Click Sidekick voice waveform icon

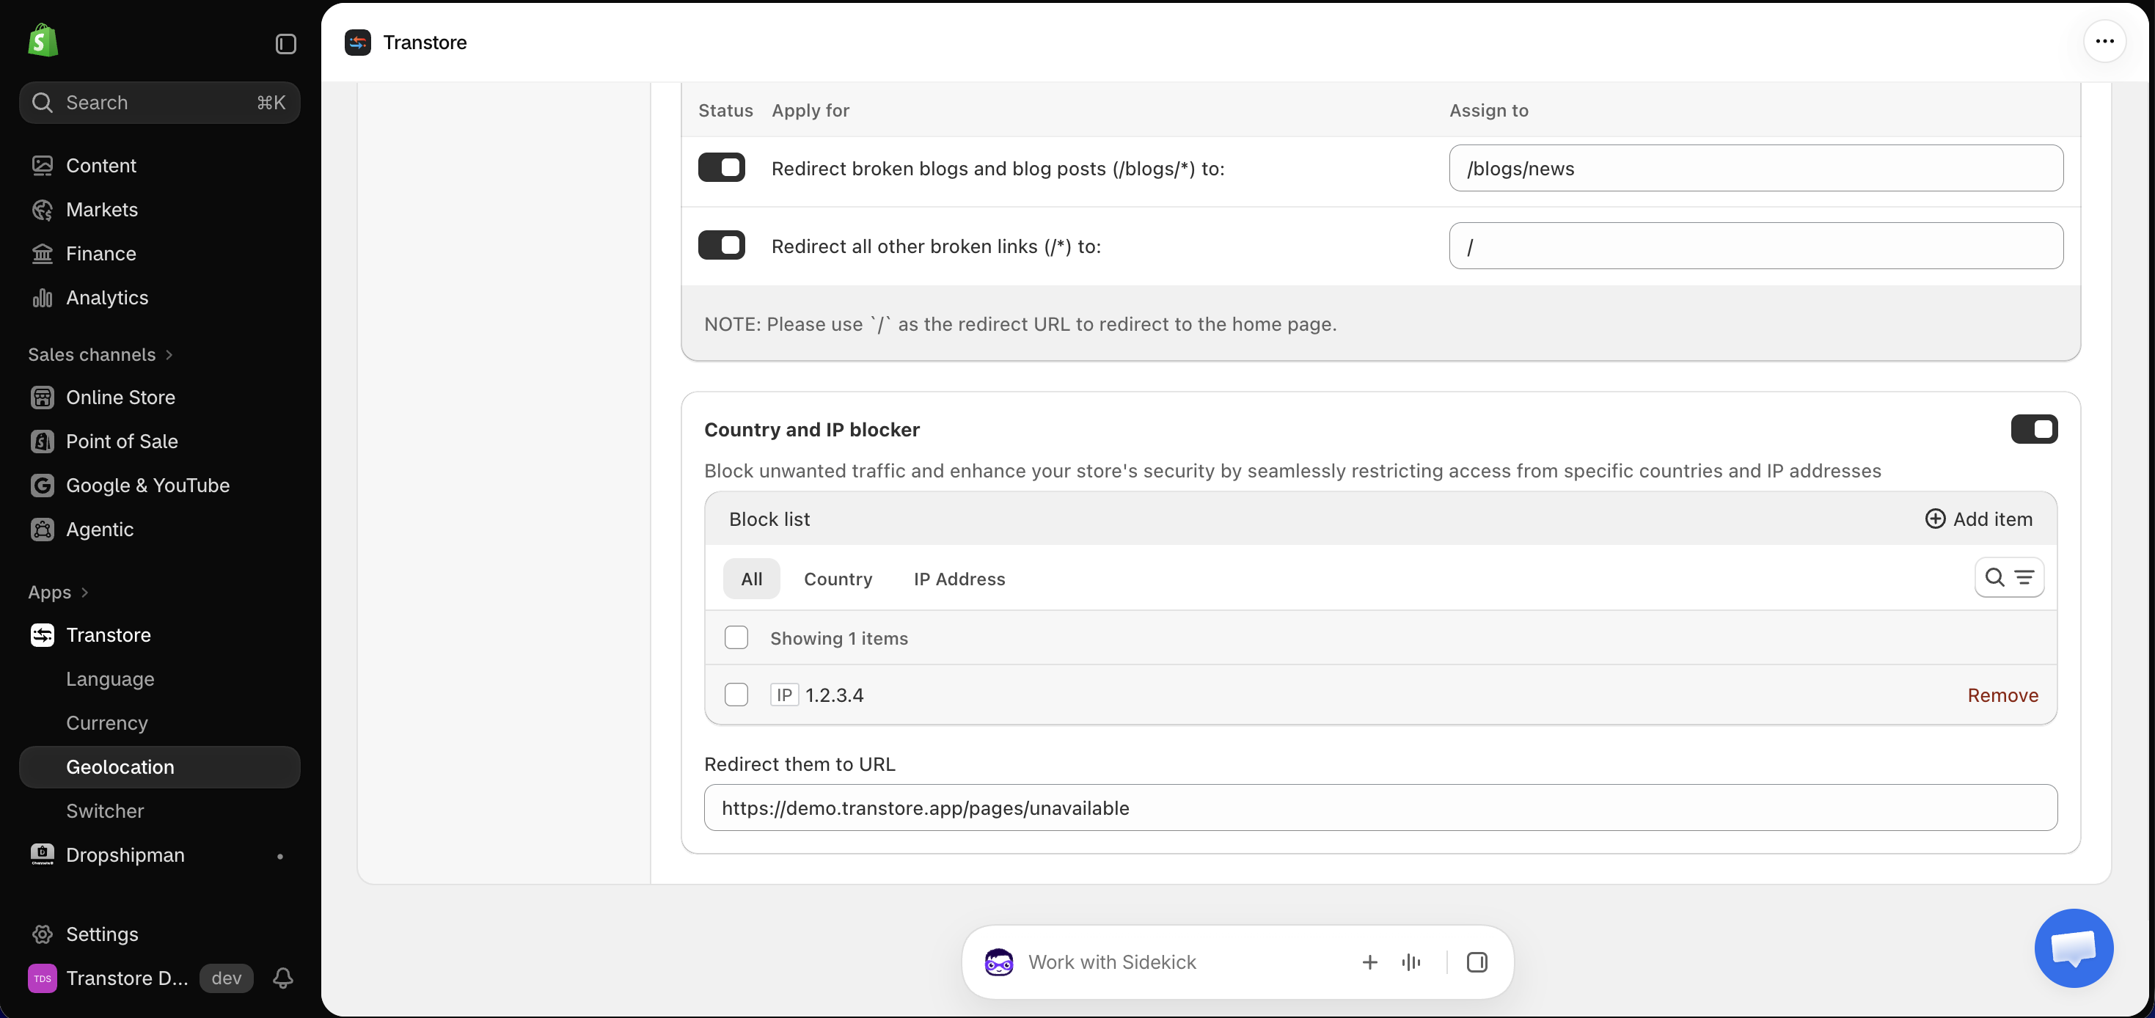[1411, 962]
